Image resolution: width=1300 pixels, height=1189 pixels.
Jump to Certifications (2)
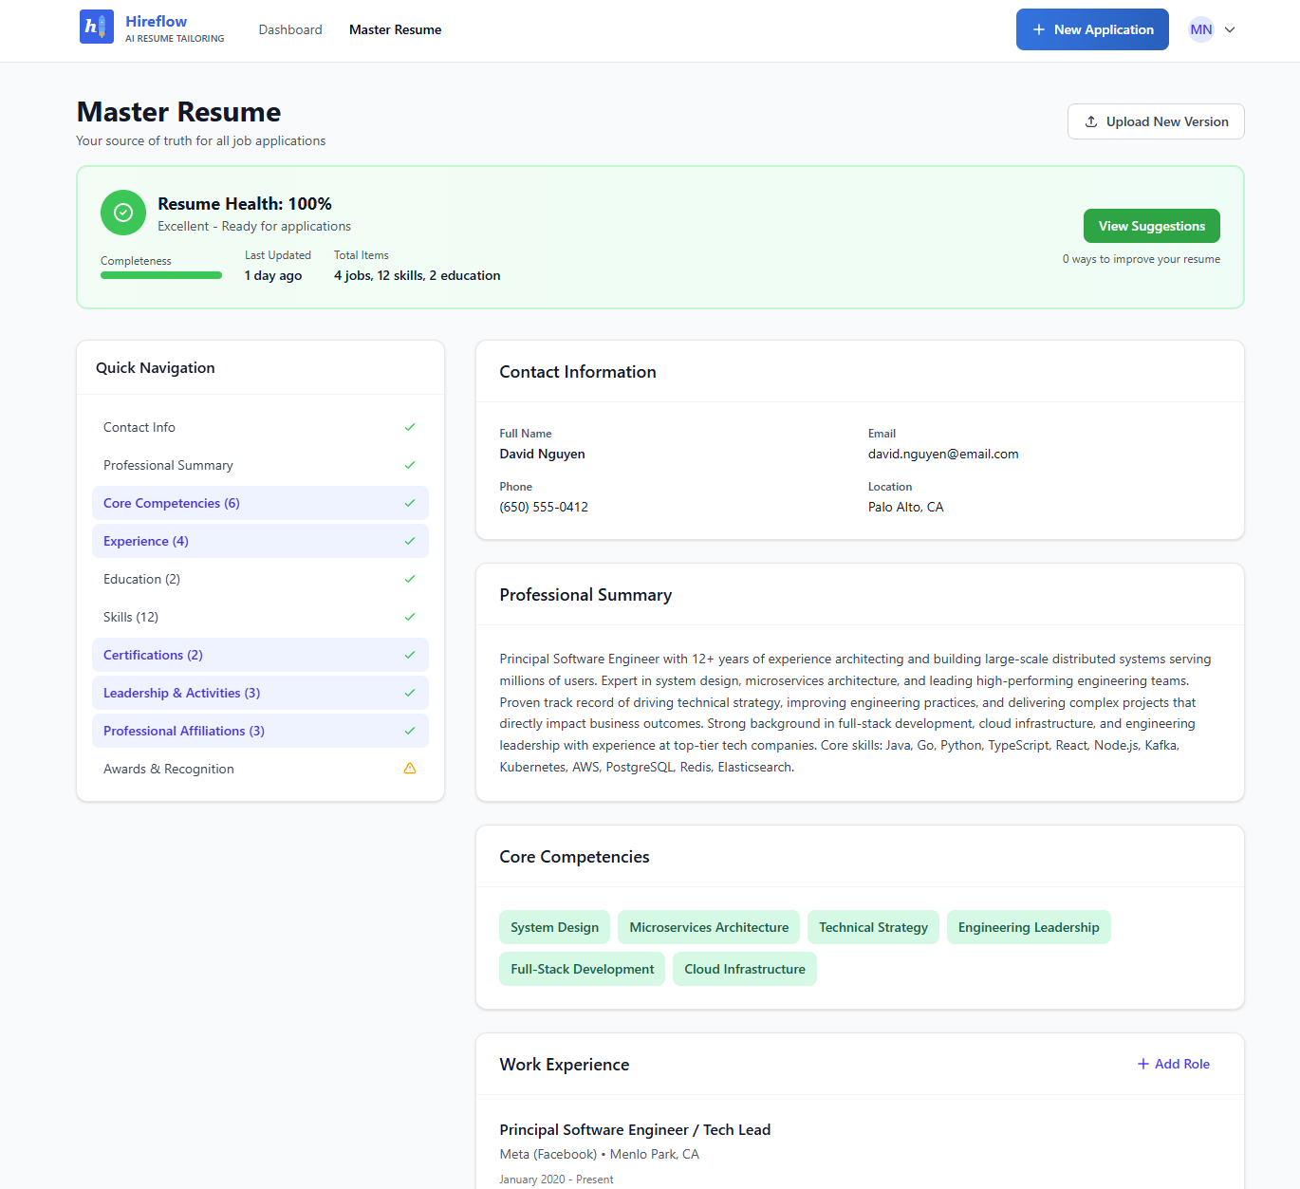pyautogui.click(x=260, y=655)
